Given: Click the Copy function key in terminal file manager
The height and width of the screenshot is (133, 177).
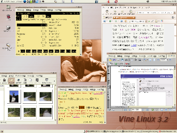Looking at the screenshot, I should tap(34, 51).
